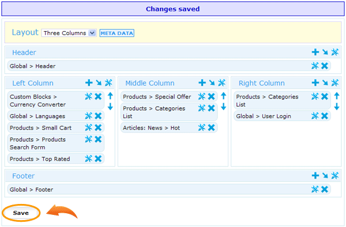The height and width of the screenshot is (227, 346).
Task: Click the Save button
Action: (x=21, y=213)
